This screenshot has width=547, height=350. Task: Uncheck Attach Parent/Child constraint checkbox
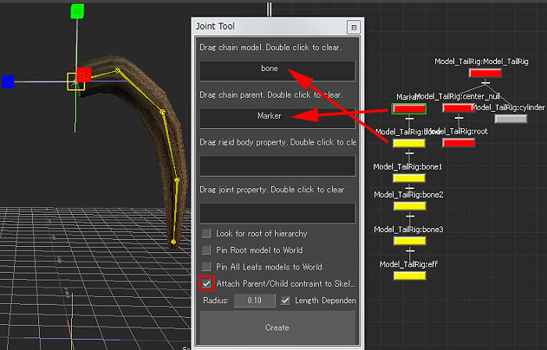tap(207, 284)
